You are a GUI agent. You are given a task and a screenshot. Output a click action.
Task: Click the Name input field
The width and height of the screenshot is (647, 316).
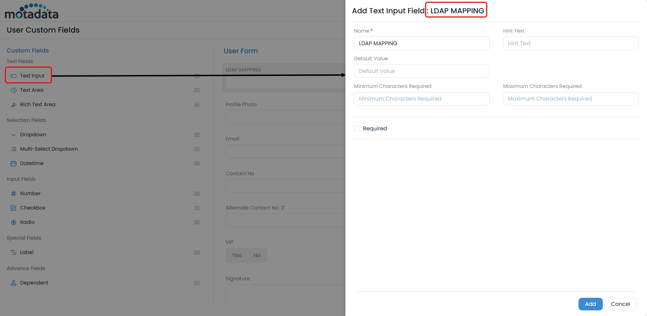tap(422, 43)
